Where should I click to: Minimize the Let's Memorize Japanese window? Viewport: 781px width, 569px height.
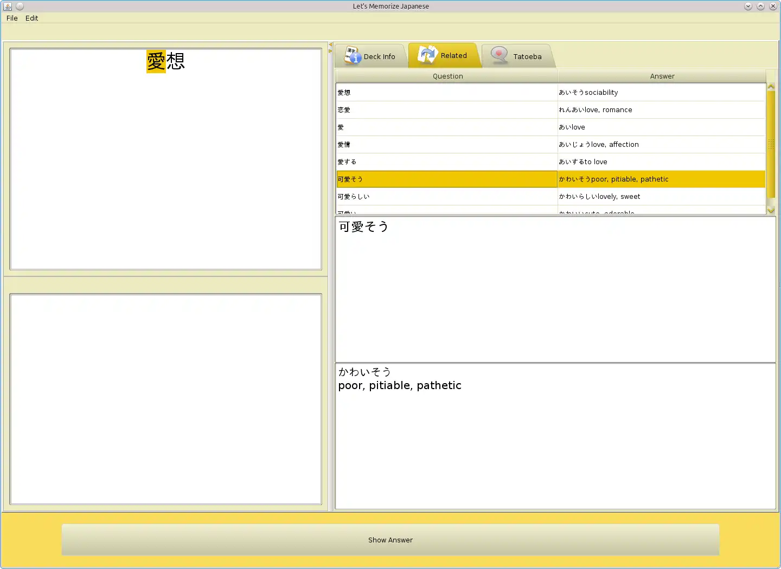click(748, 7)
